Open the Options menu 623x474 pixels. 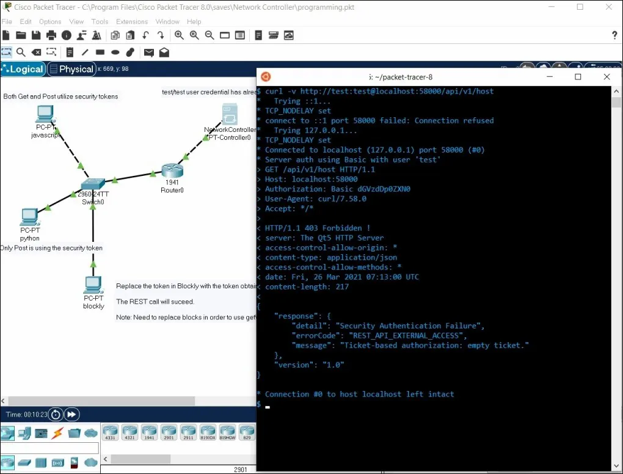(x=50, y=21)
